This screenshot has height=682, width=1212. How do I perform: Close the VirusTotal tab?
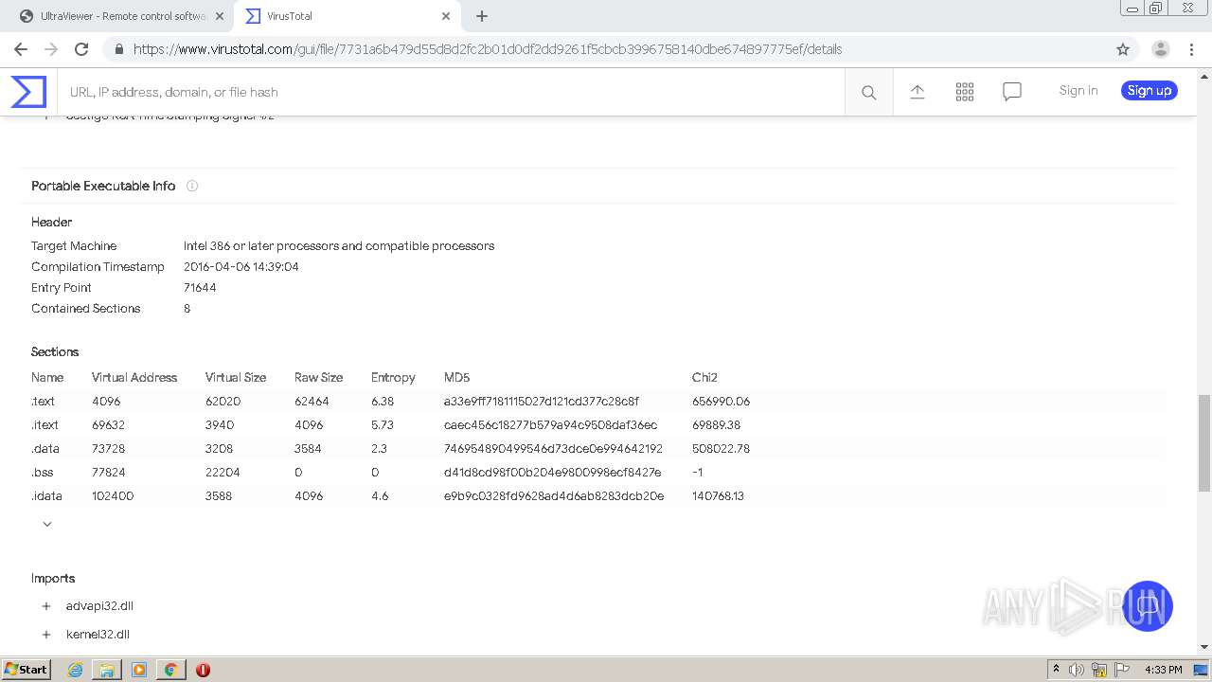(x=446, y=16)
